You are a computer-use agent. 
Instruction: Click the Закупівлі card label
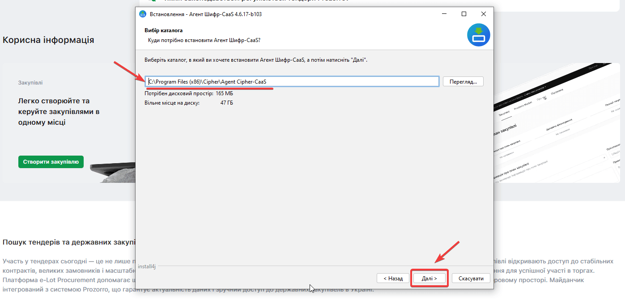tap(30, 83)
